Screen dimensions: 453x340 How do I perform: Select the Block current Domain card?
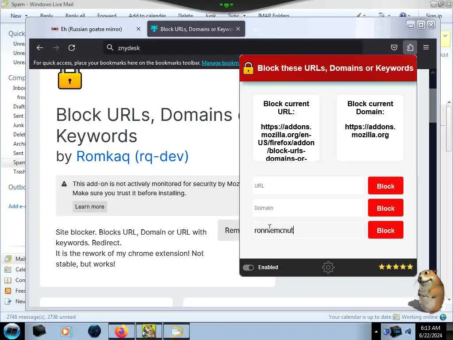370,128
